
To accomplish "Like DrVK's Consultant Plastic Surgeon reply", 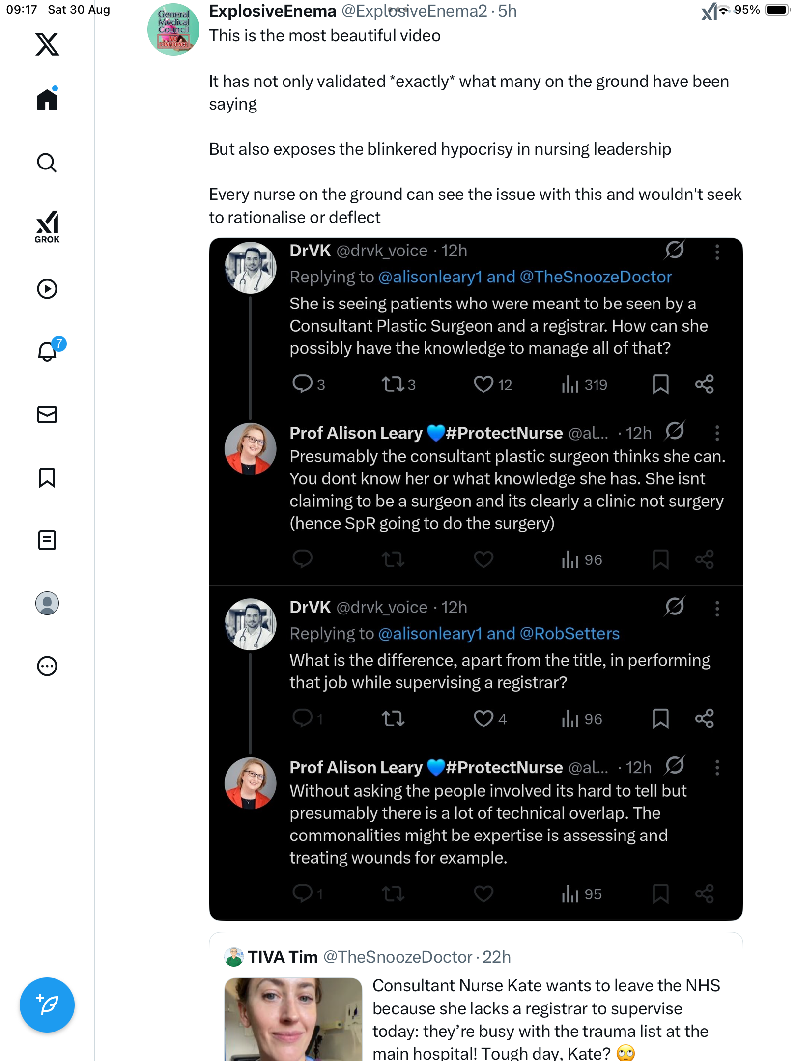I will [x=483, y=384].
